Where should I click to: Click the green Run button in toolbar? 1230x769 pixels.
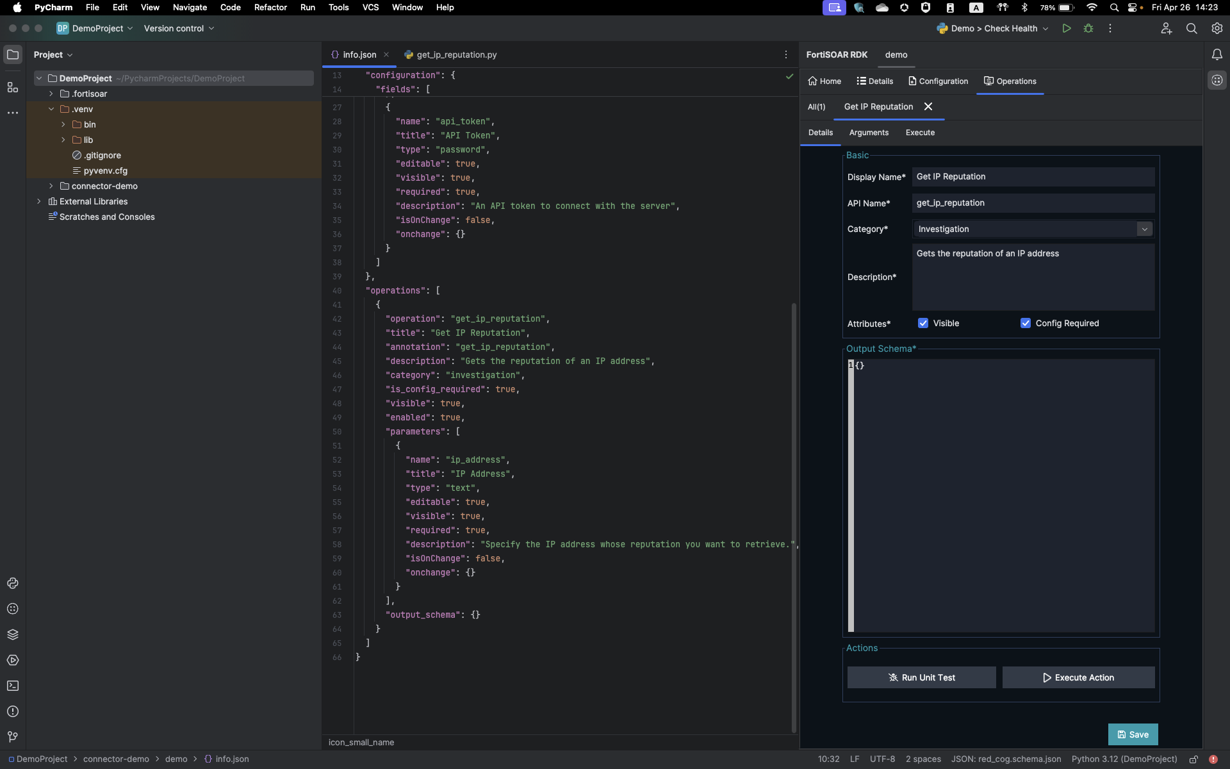(1067, 28)
